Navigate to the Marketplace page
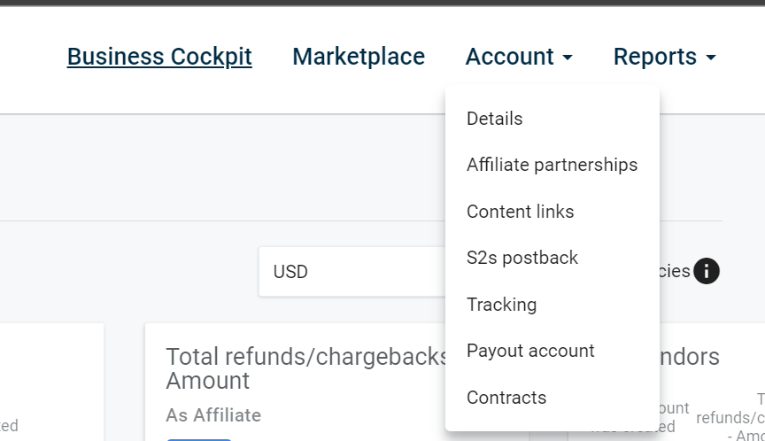Screen dimensions: 765x441 [359, 57]
